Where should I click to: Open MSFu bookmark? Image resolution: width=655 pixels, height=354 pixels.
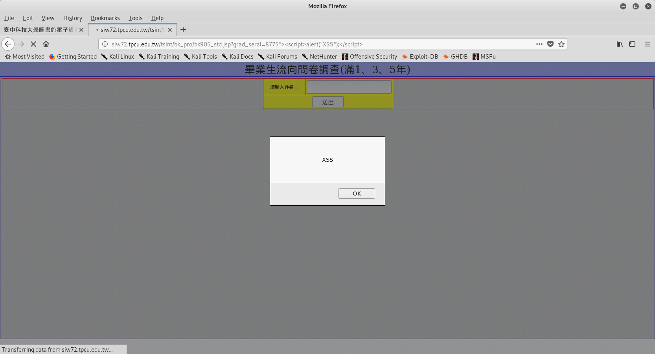(x=484, y=57)
